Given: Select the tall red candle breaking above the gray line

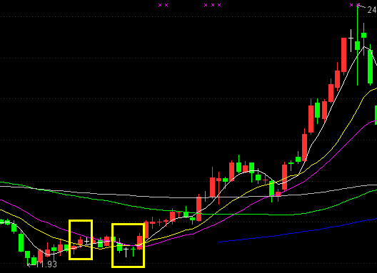Looking at the screenshot, I should pos(198,208).
